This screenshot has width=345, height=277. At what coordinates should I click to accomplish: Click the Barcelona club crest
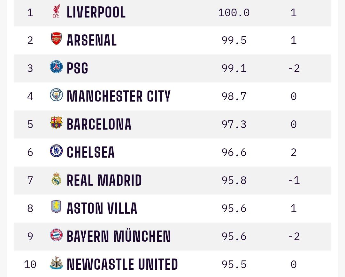[x=56, y=123]
